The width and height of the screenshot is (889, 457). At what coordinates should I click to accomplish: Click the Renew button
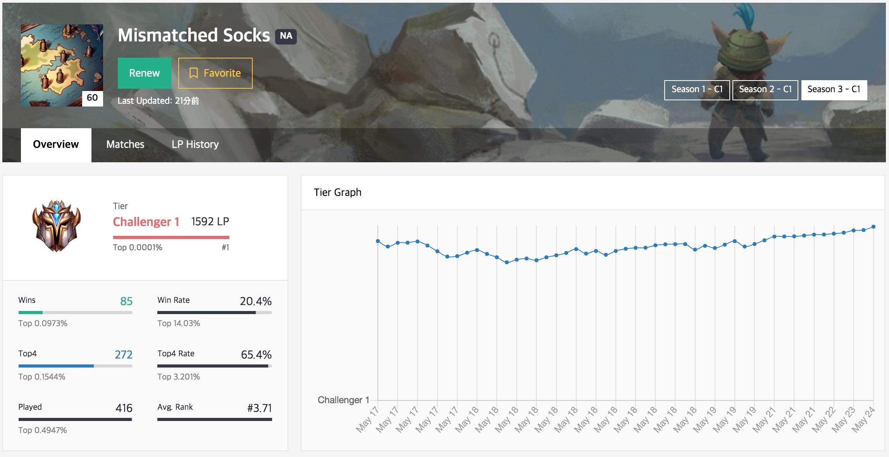144,73
